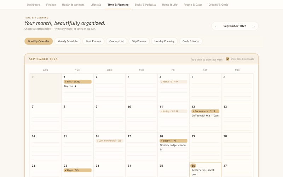
Task: Select highlighted date 26
Action: (193, 166)
